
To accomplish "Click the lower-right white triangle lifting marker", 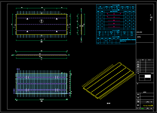I will [57, 32].
